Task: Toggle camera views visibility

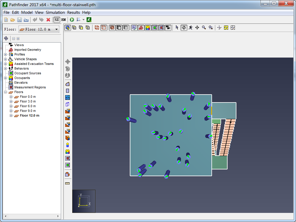Action: click(x=168, y=28)
